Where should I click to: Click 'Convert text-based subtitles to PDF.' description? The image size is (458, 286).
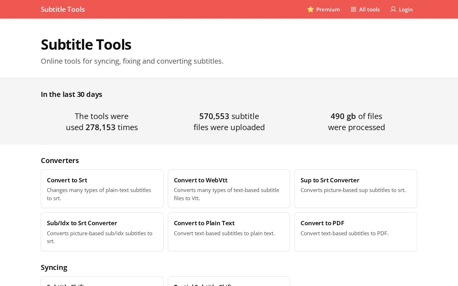pyautogui.click(x=345, y=233)
